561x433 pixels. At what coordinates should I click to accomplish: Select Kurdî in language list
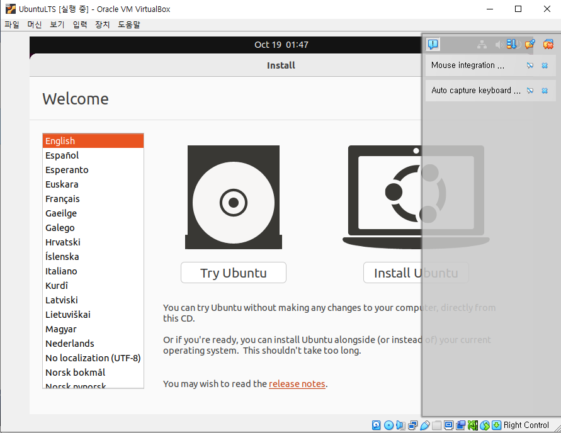(x=93, y=286)
